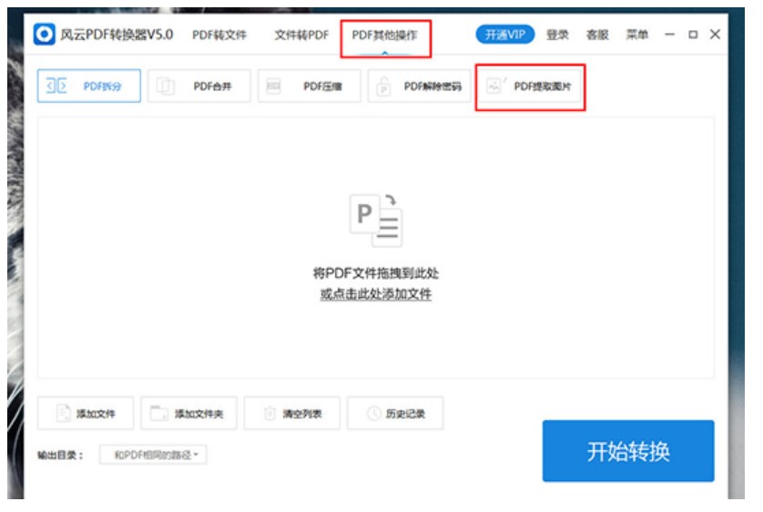763x512 pixels.
Task: Select the PDF合并 merge function
Action: 199,86
